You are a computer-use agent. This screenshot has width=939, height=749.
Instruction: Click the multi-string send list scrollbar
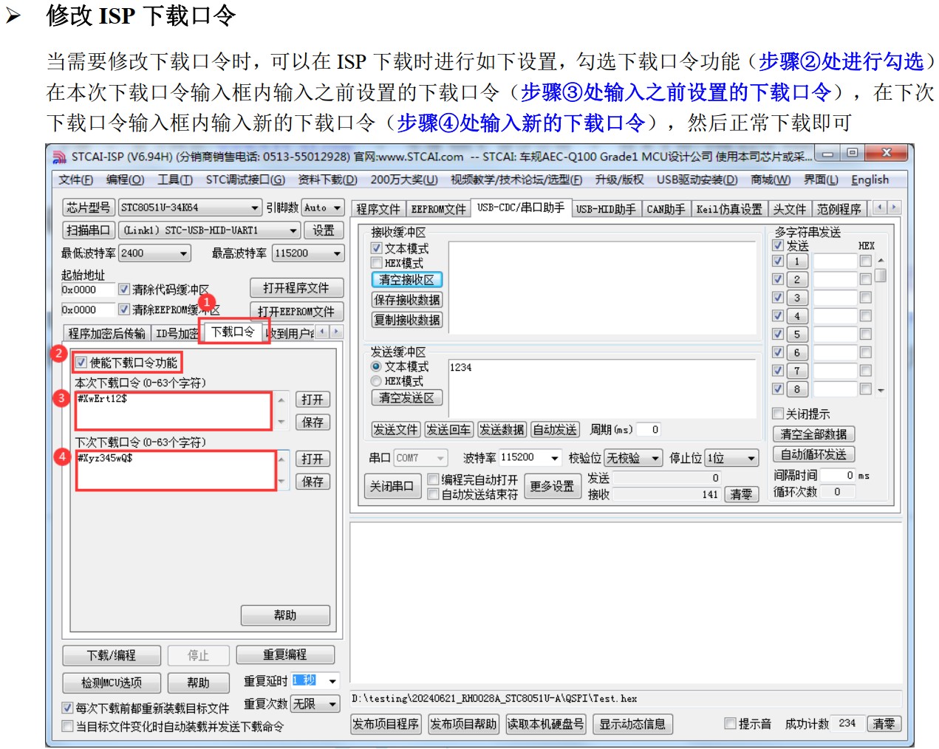pos(881,325)
